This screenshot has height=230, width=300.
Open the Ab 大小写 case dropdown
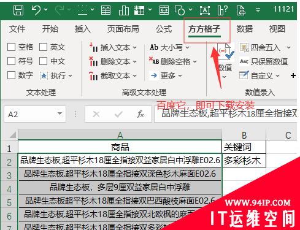point(169,48)
